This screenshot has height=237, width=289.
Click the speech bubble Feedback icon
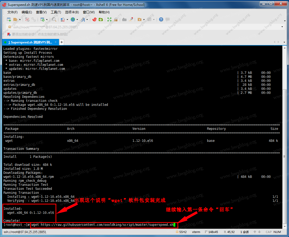point(168,19)
